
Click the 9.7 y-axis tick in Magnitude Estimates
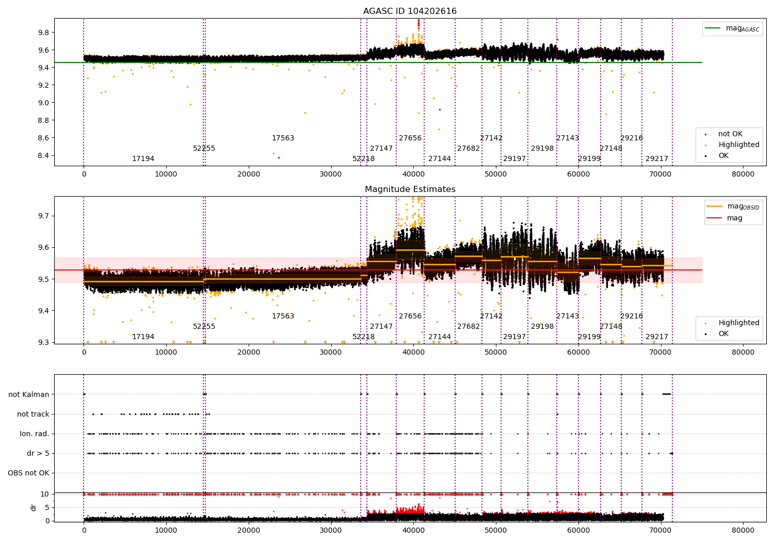tap(43, 216)
